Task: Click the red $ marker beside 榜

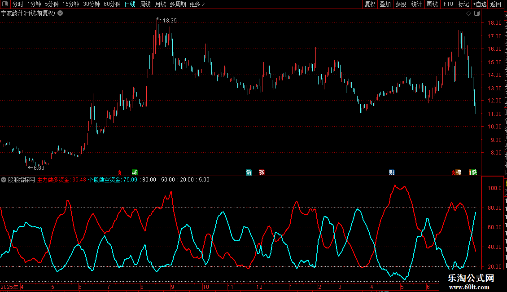Action: coord(453,173)
